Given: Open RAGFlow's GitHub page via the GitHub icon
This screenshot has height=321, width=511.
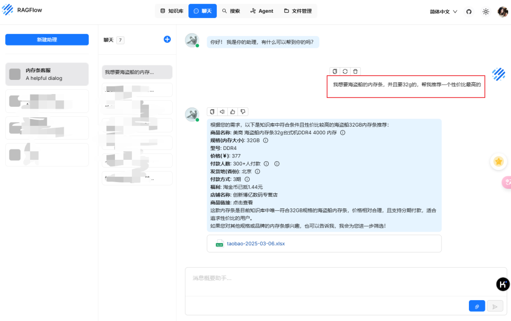Looking at the screenshot, I should pos(468,11).
